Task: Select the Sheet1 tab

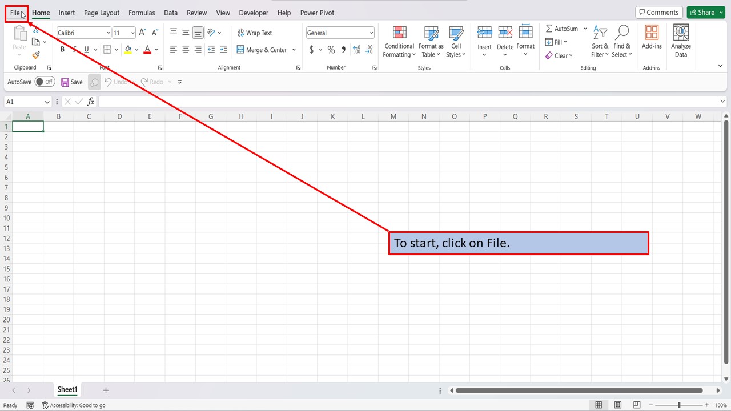Action: pos(67,389)
